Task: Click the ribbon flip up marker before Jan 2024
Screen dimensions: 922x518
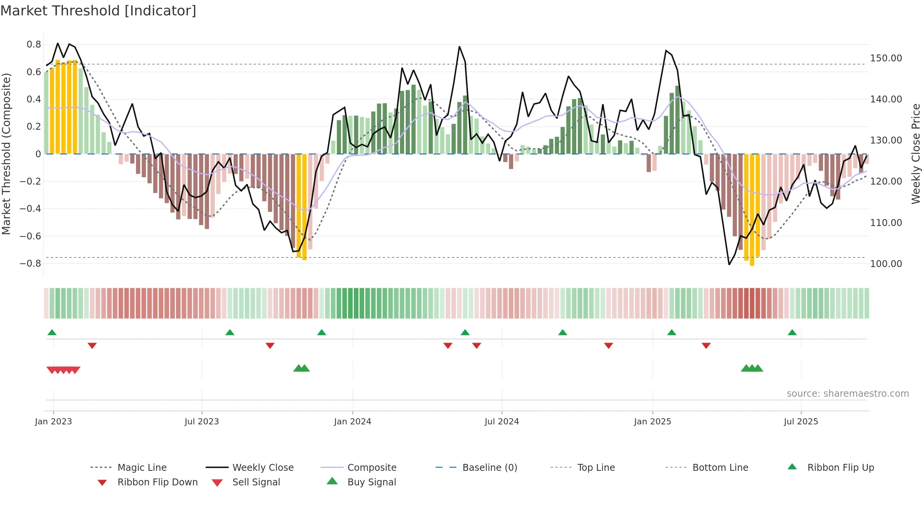Action: (x=322, y=332)
